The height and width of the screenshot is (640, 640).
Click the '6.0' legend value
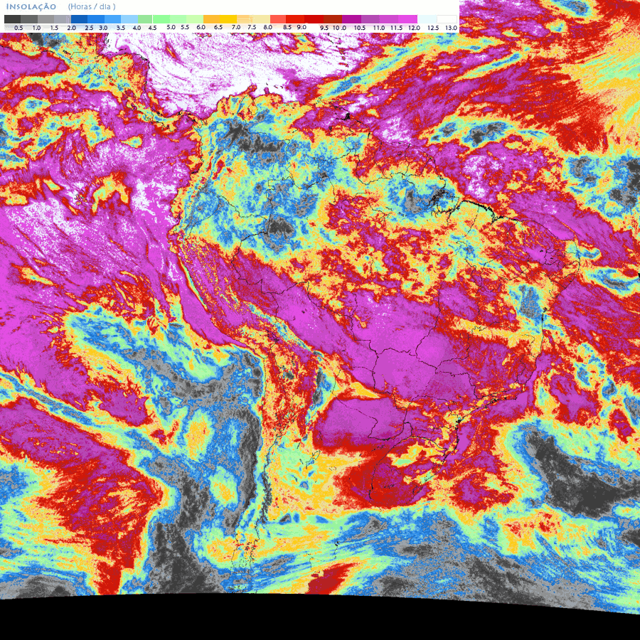(x=201, y=27)
